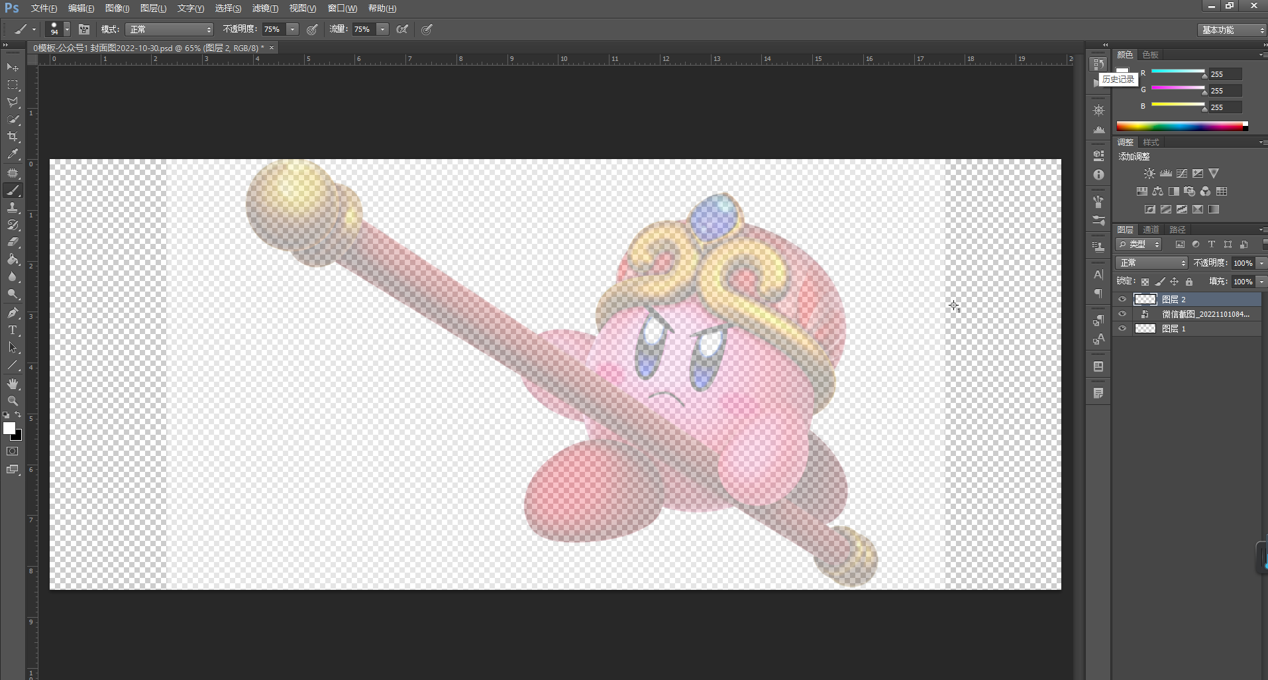
Task: Hide the 微信截图 layer
Action: [x=1122, y=314]
